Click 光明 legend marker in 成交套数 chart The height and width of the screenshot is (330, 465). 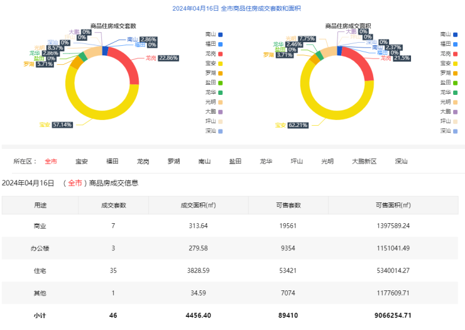(221, 102)
